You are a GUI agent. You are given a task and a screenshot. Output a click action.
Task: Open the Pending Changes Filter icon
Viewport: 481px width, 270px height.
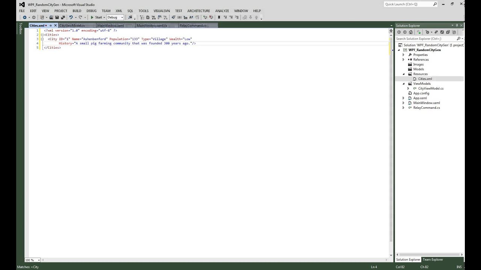428,32
